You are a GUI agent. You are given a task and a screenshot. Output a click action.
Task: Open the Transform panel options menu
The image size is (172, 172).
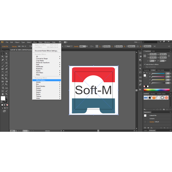coord(170,51)
